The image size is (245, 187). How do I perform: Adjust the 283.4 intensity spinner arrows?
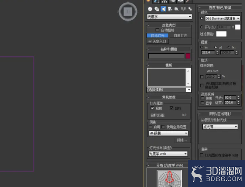[217, 53]
